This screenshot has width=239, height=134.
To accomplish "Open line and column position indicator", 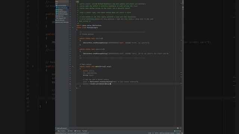I will click(150, 133).
